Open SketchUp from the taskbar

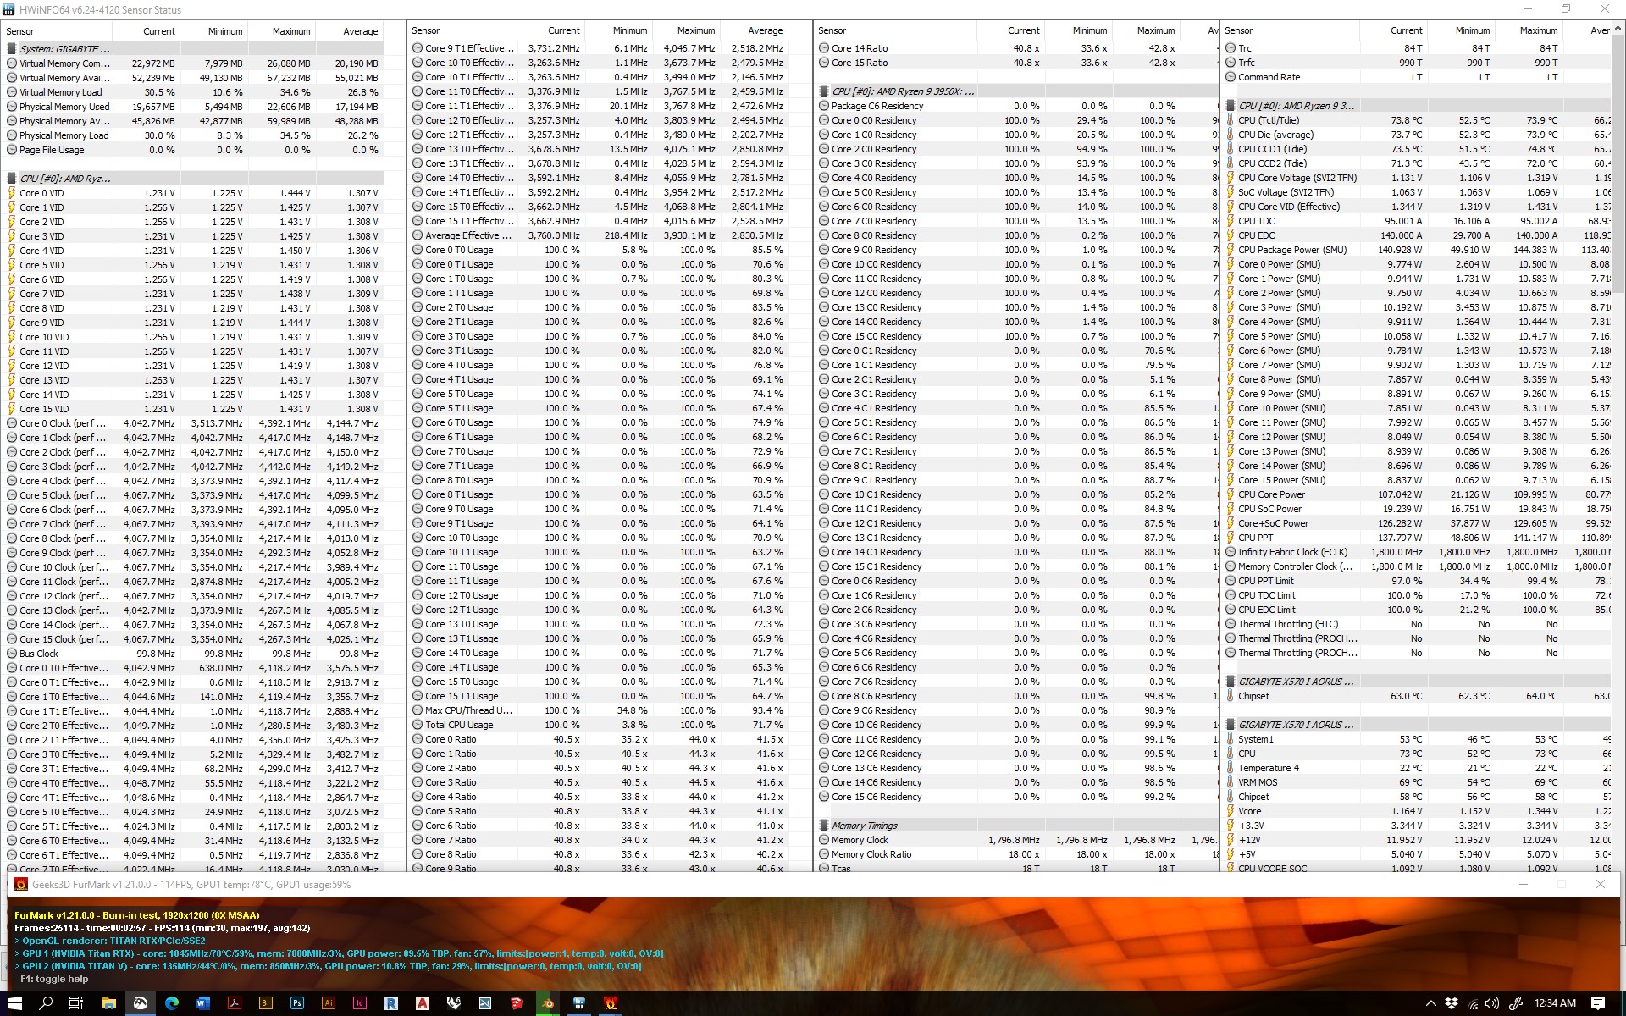517,1003
